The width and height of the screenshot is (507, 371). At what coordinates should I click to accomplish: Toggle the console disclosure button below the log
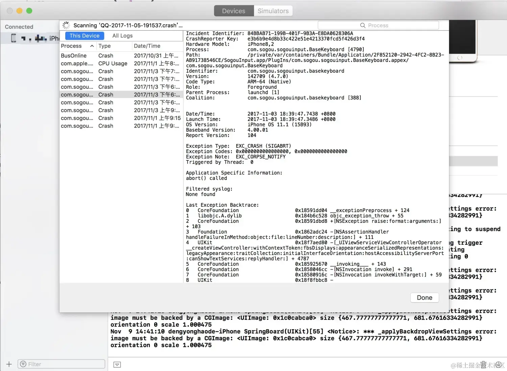(117, 365)
